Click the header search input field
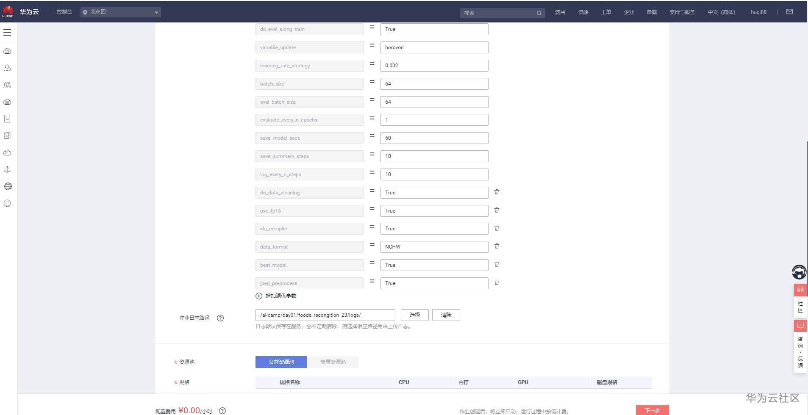Screen dimensions: 808x415 point(498,13)
